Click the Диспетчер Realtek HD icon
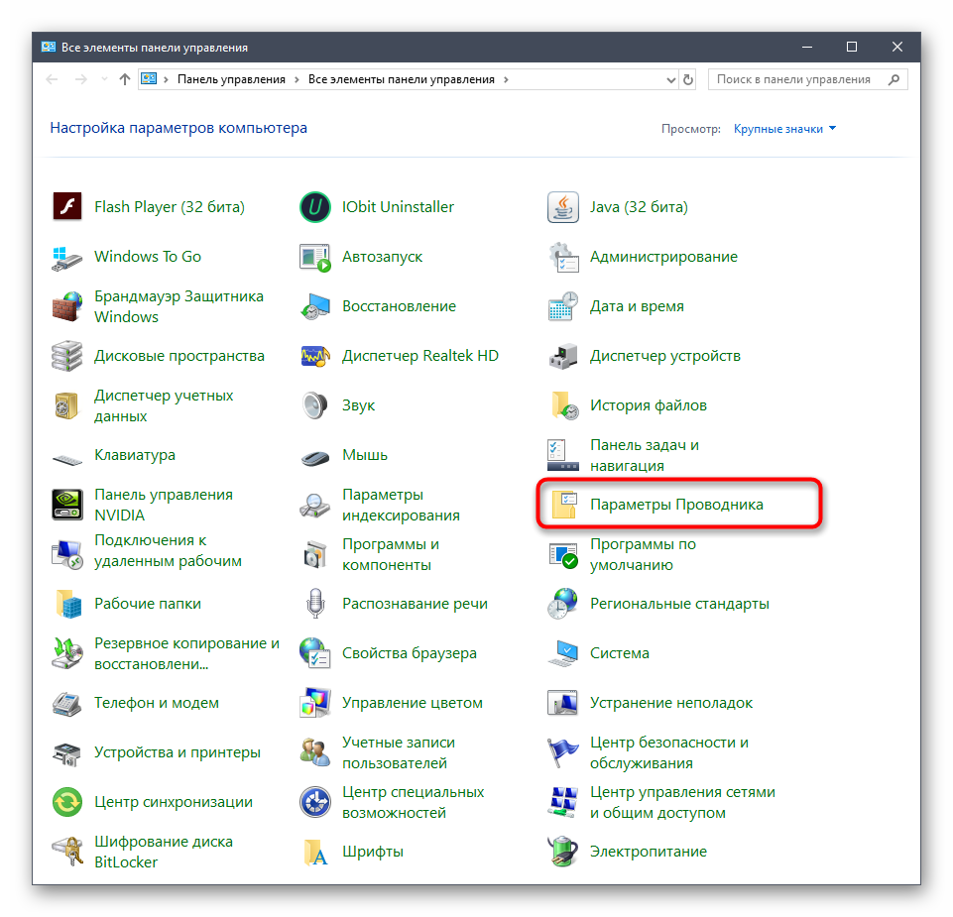 click(314, 356)
